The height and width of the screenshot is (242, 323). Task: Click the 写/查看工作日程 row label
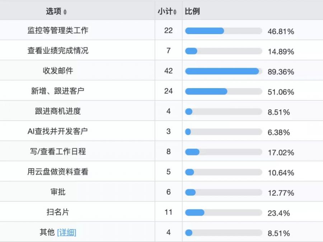click(x=58, y=151)
